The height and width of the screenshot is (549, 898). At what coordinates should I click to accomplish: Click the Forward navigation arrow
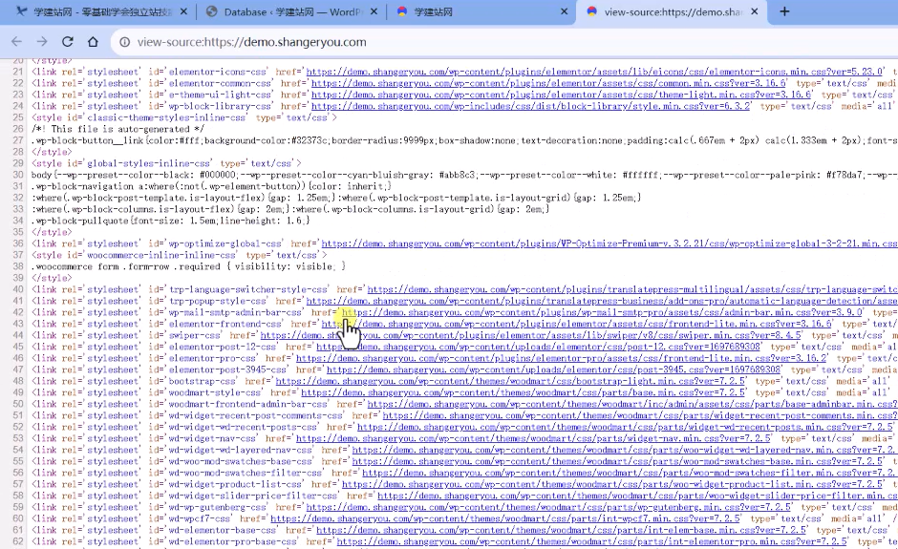[x=41, y=42]
